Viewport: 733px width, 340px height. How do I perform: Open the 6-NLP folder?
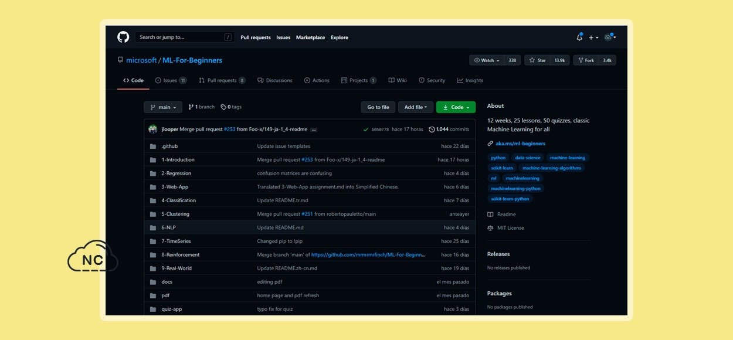click(x=168, y=227)
